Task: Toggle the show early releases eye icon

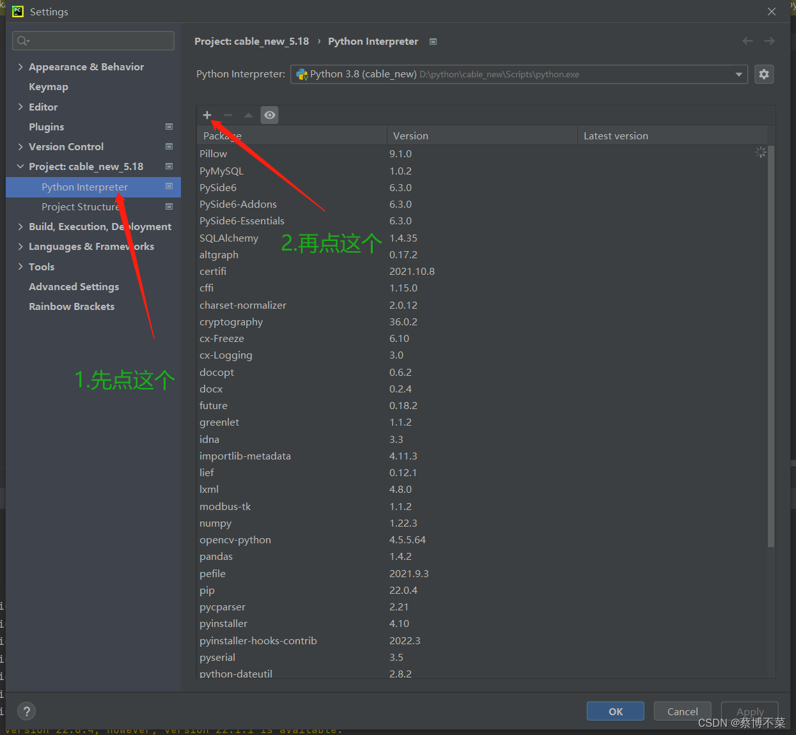Action: coord(270,115)
